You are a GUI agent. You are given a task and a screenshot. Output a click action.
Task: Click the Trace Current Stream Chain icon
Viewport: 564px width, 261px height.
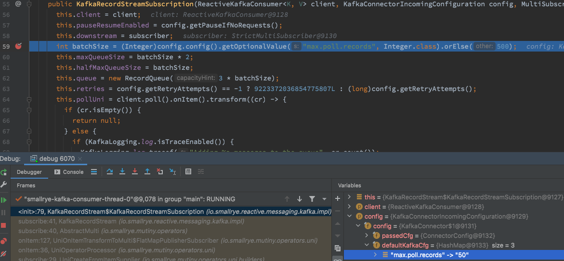tap(201, 172)
